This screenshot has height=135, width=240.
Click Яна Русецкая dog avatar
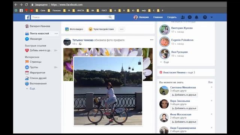pos(165,54)
